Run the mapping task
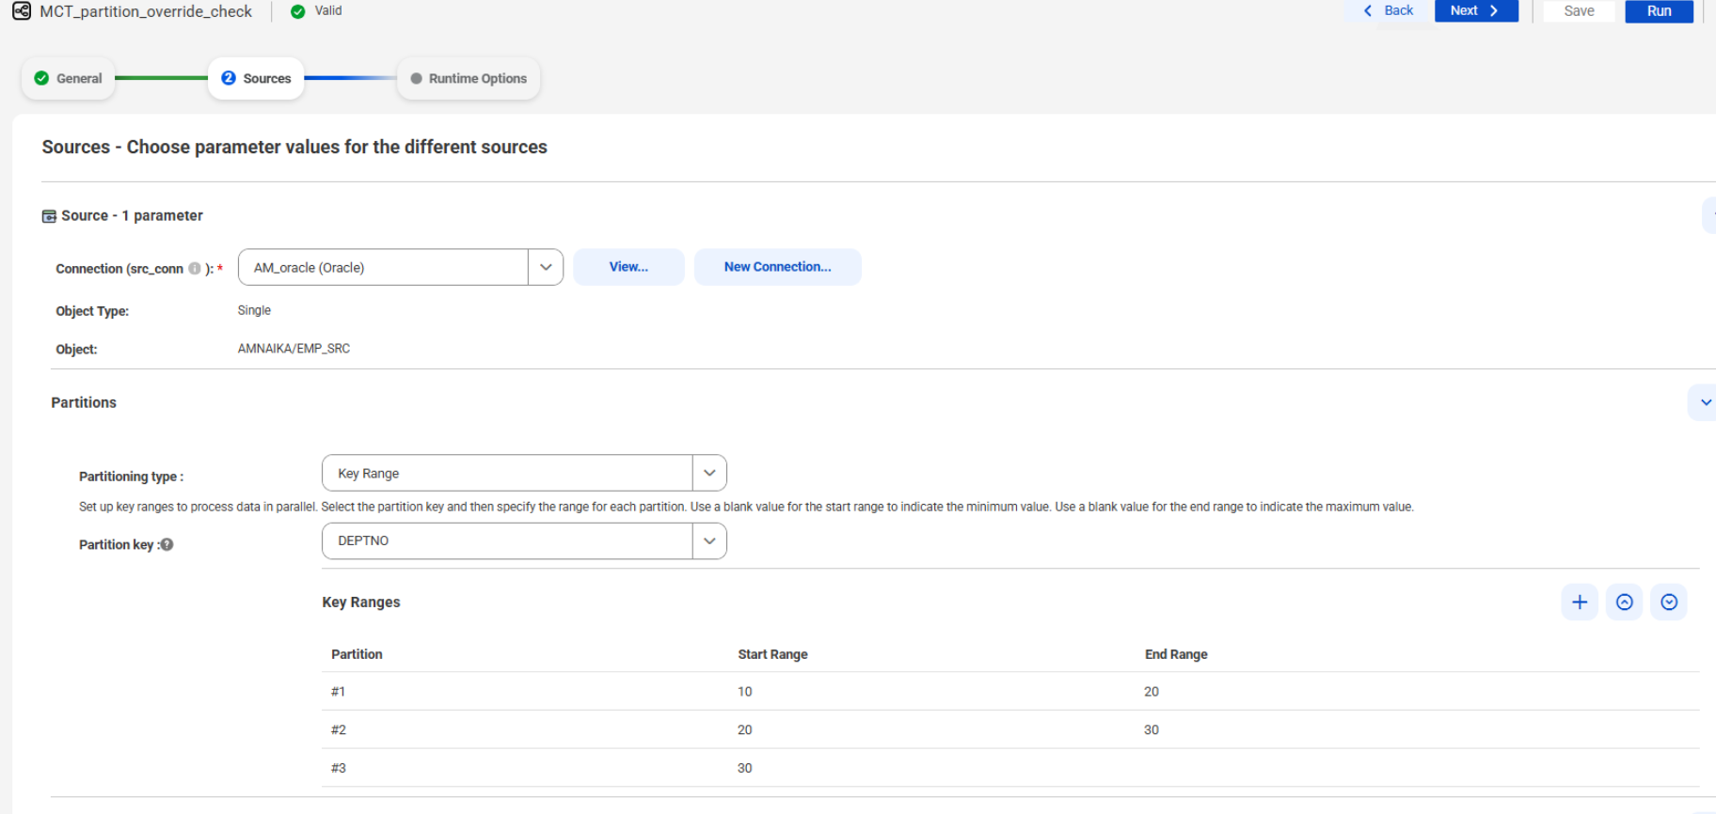1716x814 pixels. pos(1659,11)
